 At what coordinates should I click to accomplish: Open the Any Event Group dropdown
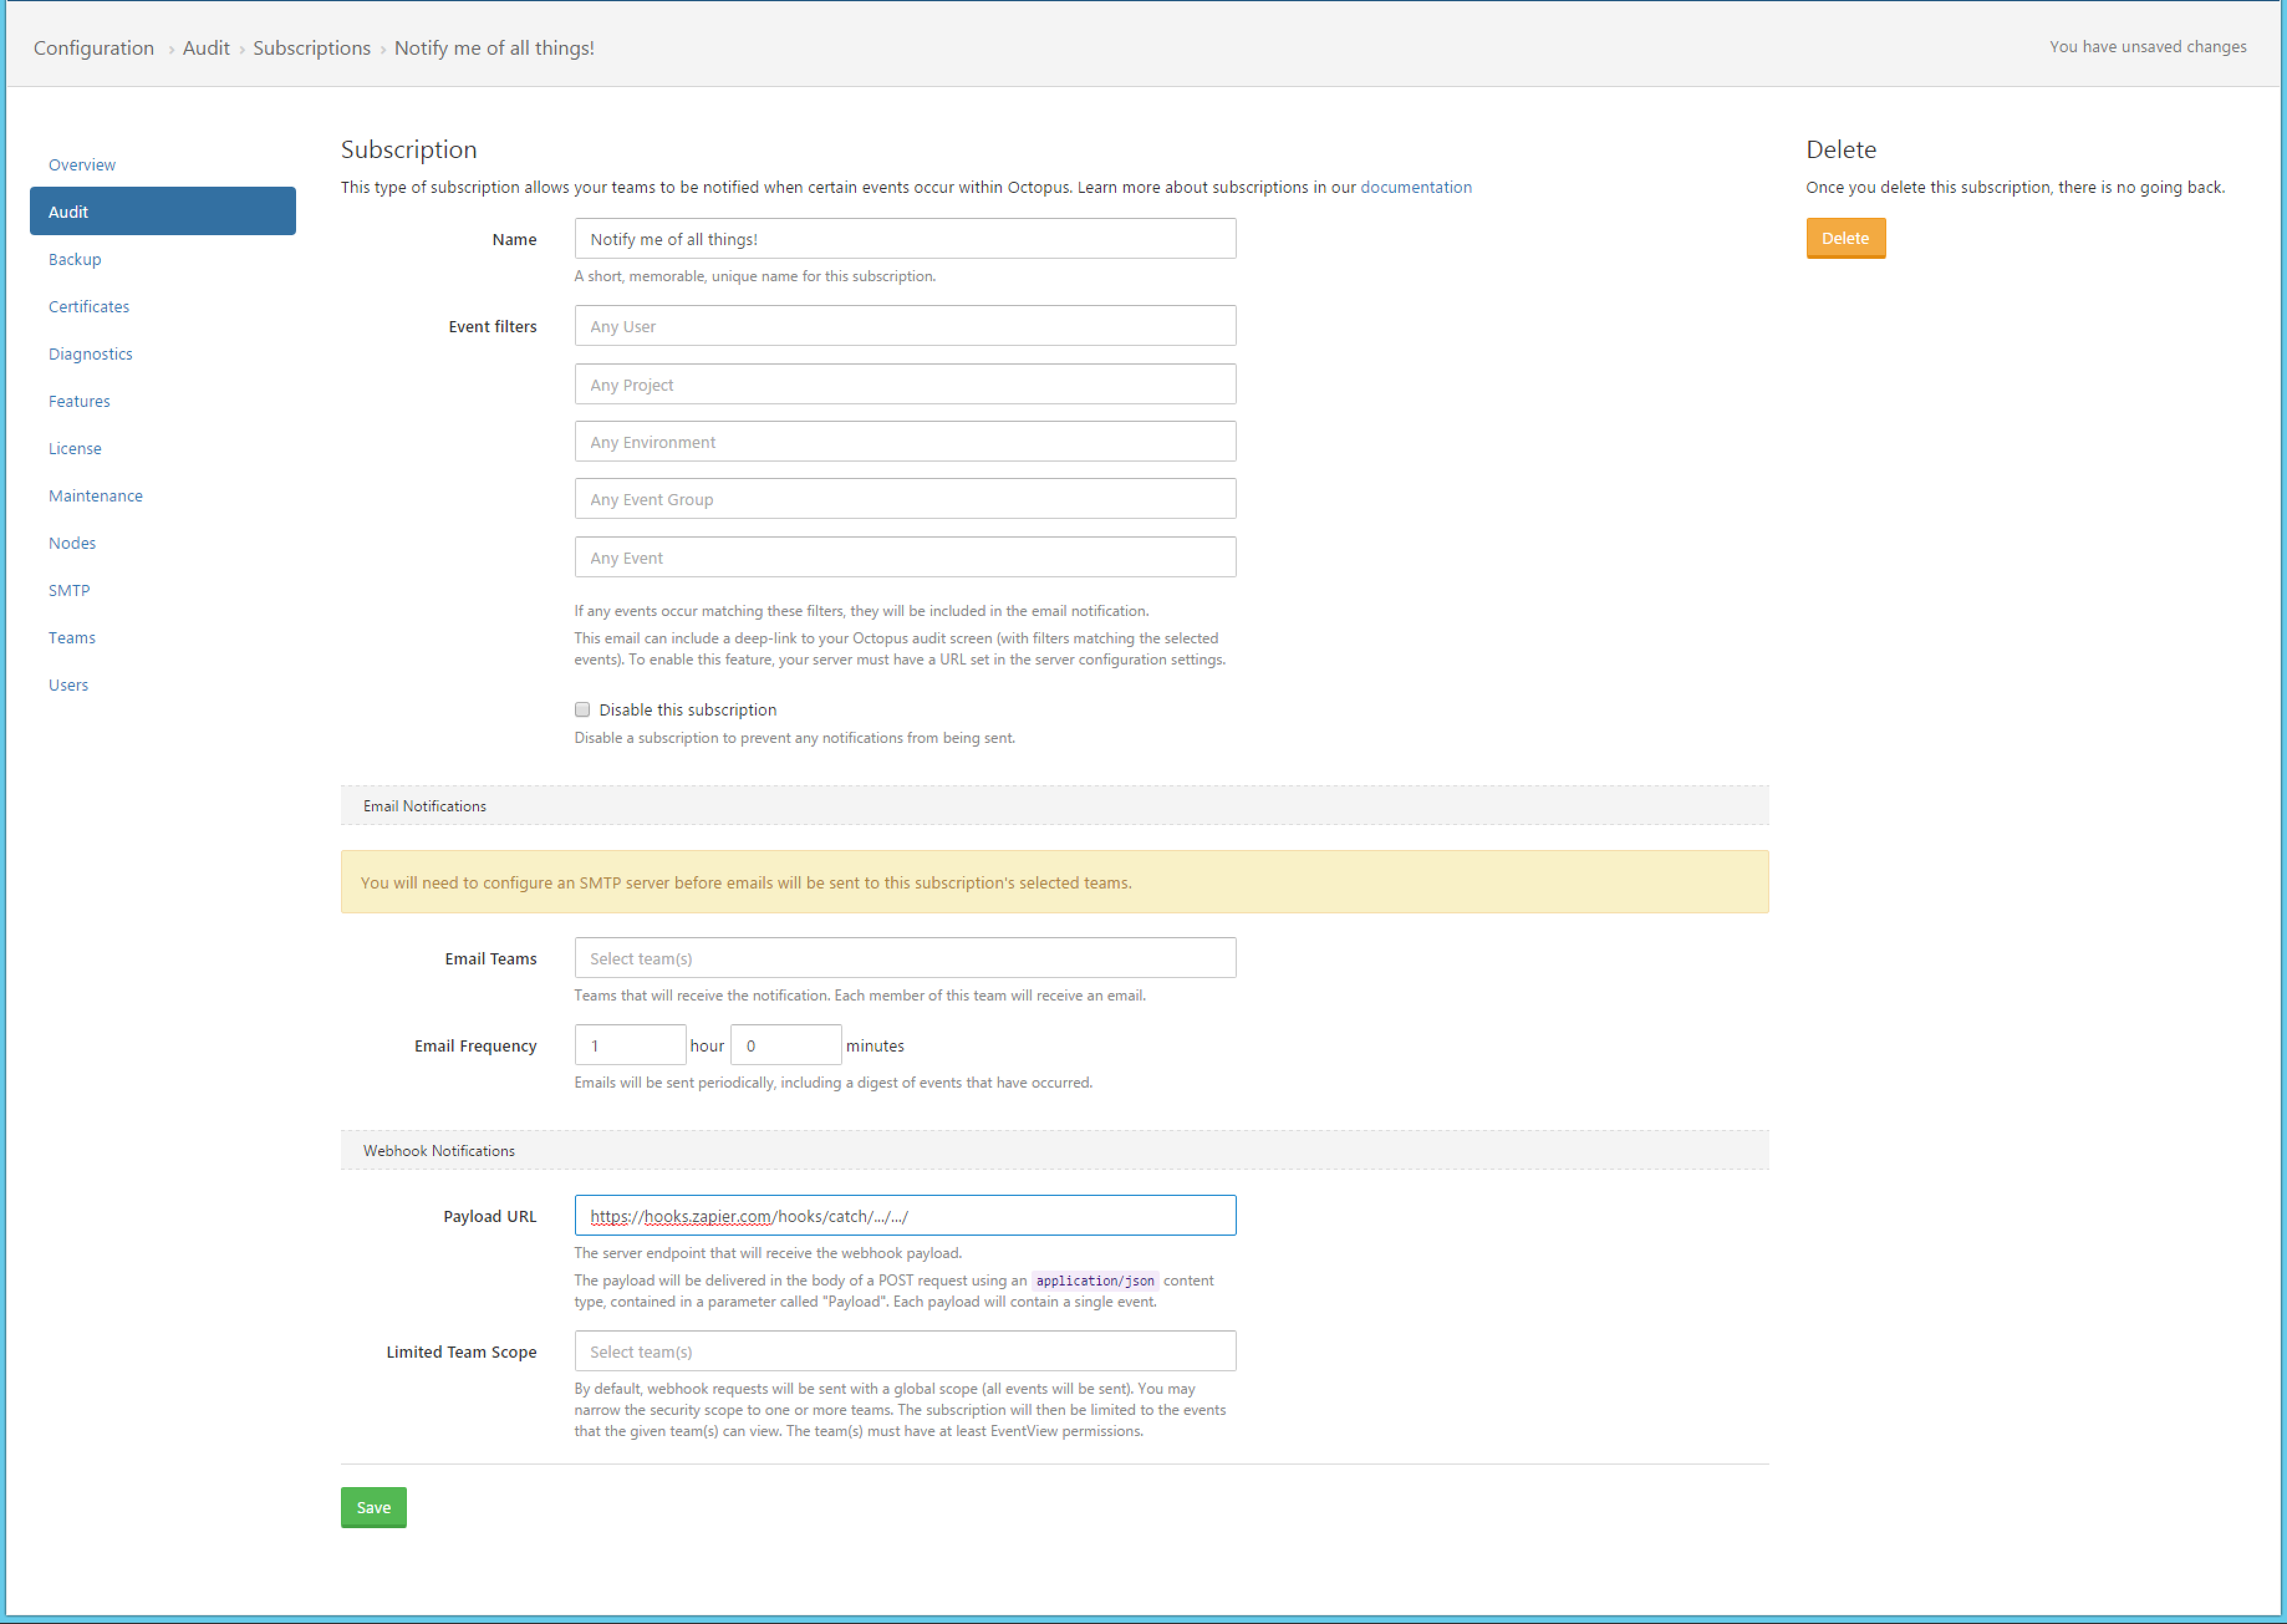pos(904,499)
